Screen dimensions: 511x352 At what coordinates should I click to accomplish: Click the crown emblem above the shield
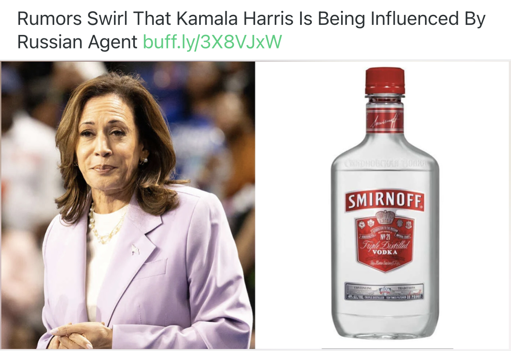click(x=385, y=217)
